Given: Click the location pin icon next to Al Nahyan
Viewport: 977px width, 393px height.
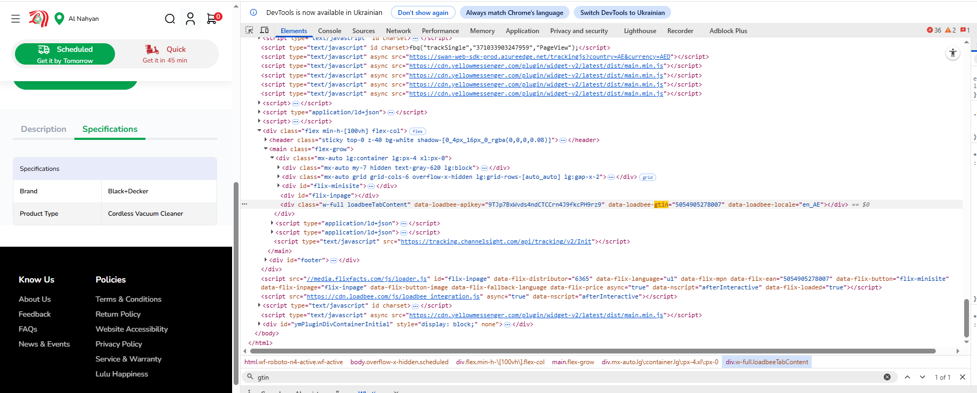Looking at the screenshot, I should click(x=59, y=18).
